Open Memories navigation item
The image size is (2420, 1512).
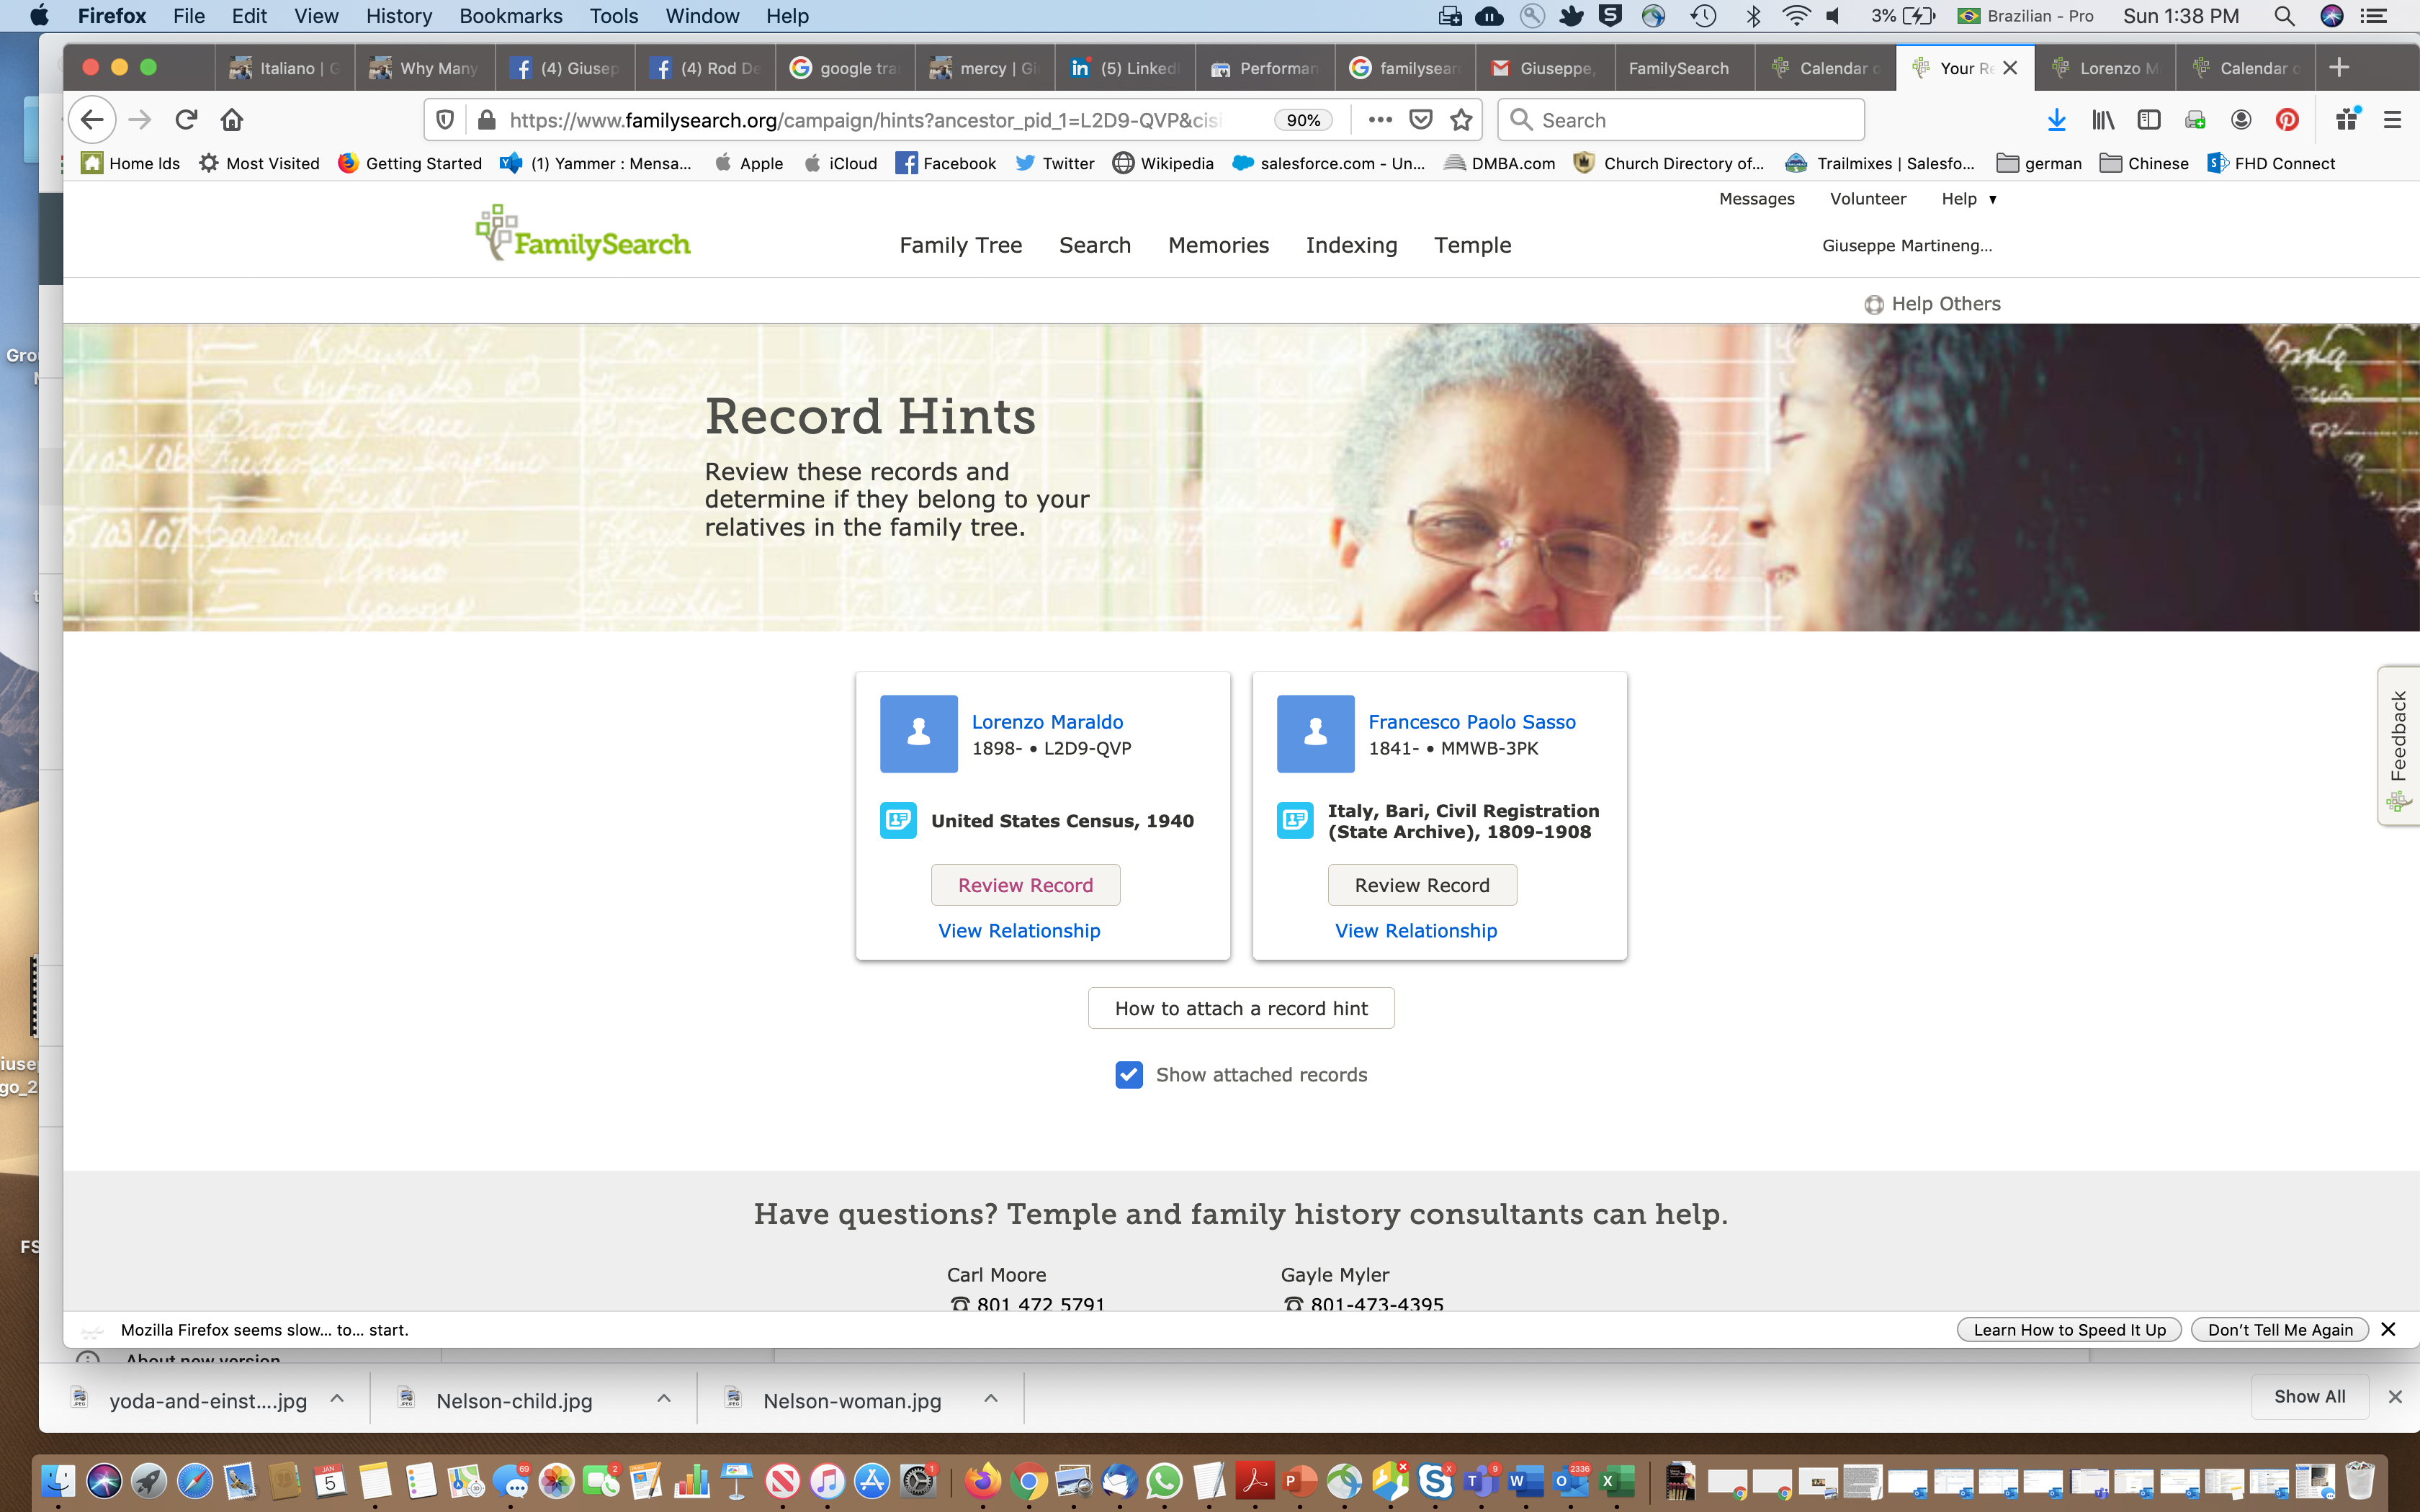[1218, 245]
